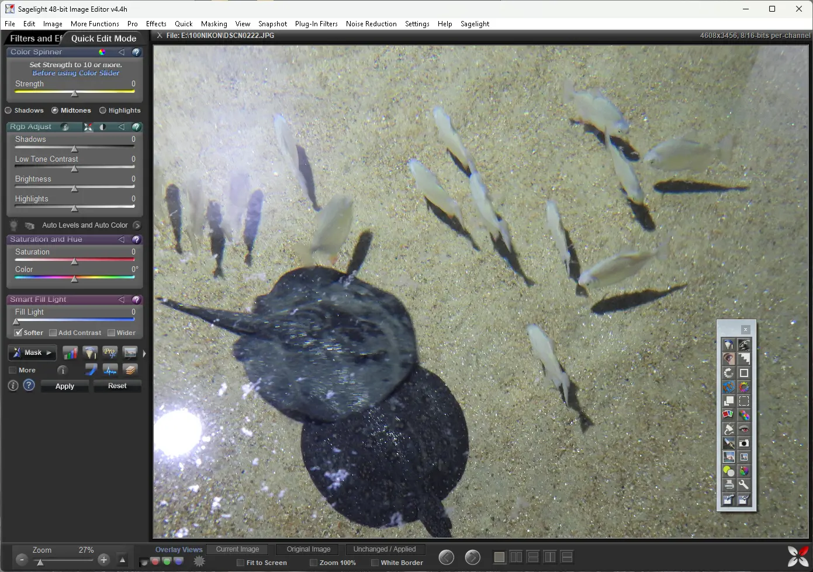Screen dimensions: 813x572
Task: Enable the Add Contrast checkbox
Action: tap(53, 333)
